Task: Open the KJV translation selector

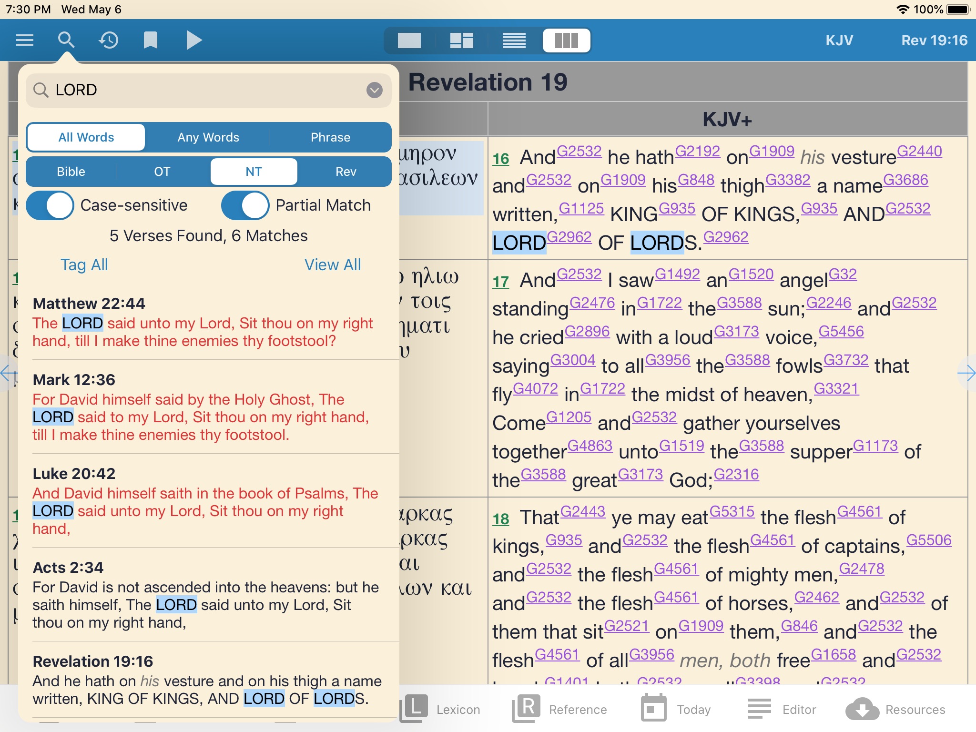Action: tap(839, 41)
